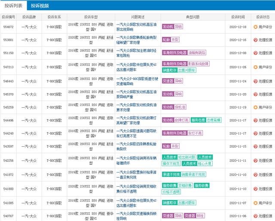275x221 pixels.
Task: Click the 轮胎 开裂 tag in row 553881
Action: [171, 39]
